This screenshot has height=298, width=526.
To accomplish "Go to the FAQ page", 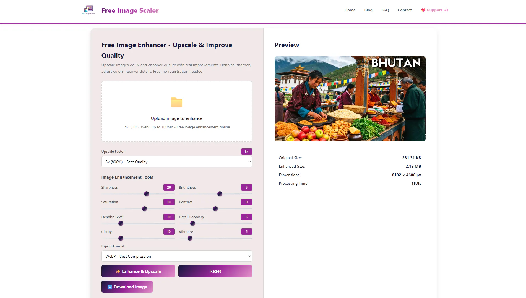I will [x=385, y=10].
